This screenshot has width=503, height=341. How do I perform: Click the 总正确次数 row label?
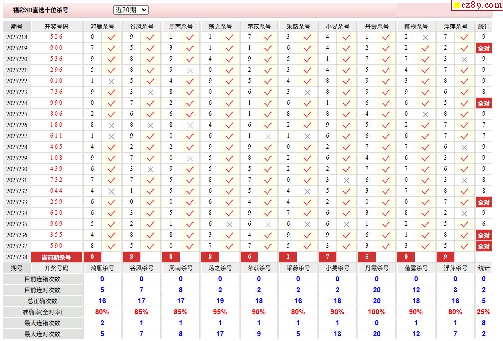click(x=43, y=301)
